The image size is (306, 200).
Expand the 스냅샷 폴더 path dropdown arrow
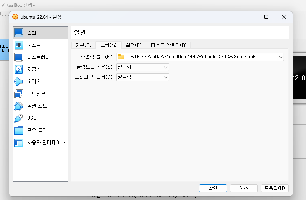(x=281, y=57)
